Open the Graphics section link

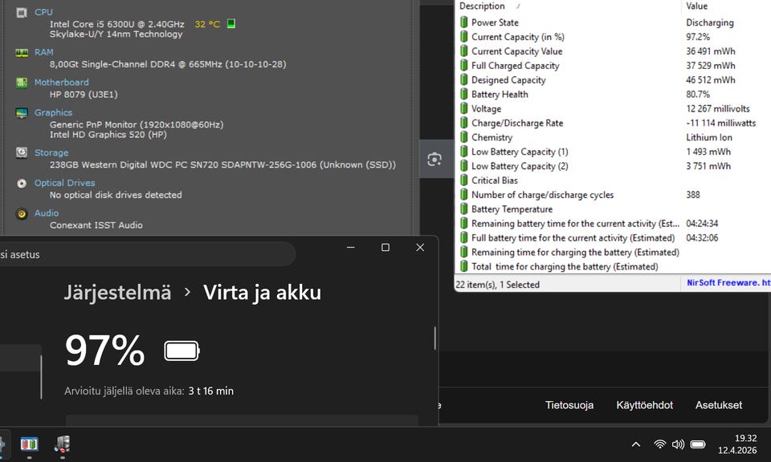(x=53, y=112)
